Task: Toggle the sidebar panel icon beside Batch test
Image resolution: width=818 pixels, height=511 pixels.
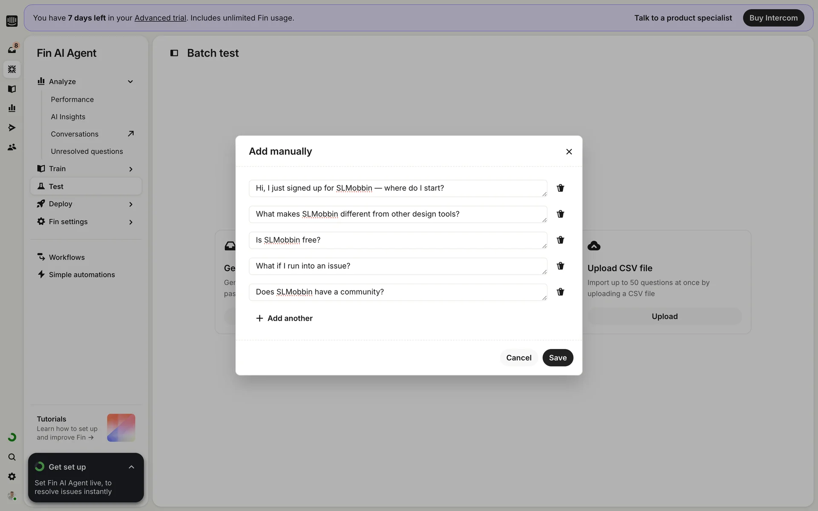Action: (x=174, y=53)
